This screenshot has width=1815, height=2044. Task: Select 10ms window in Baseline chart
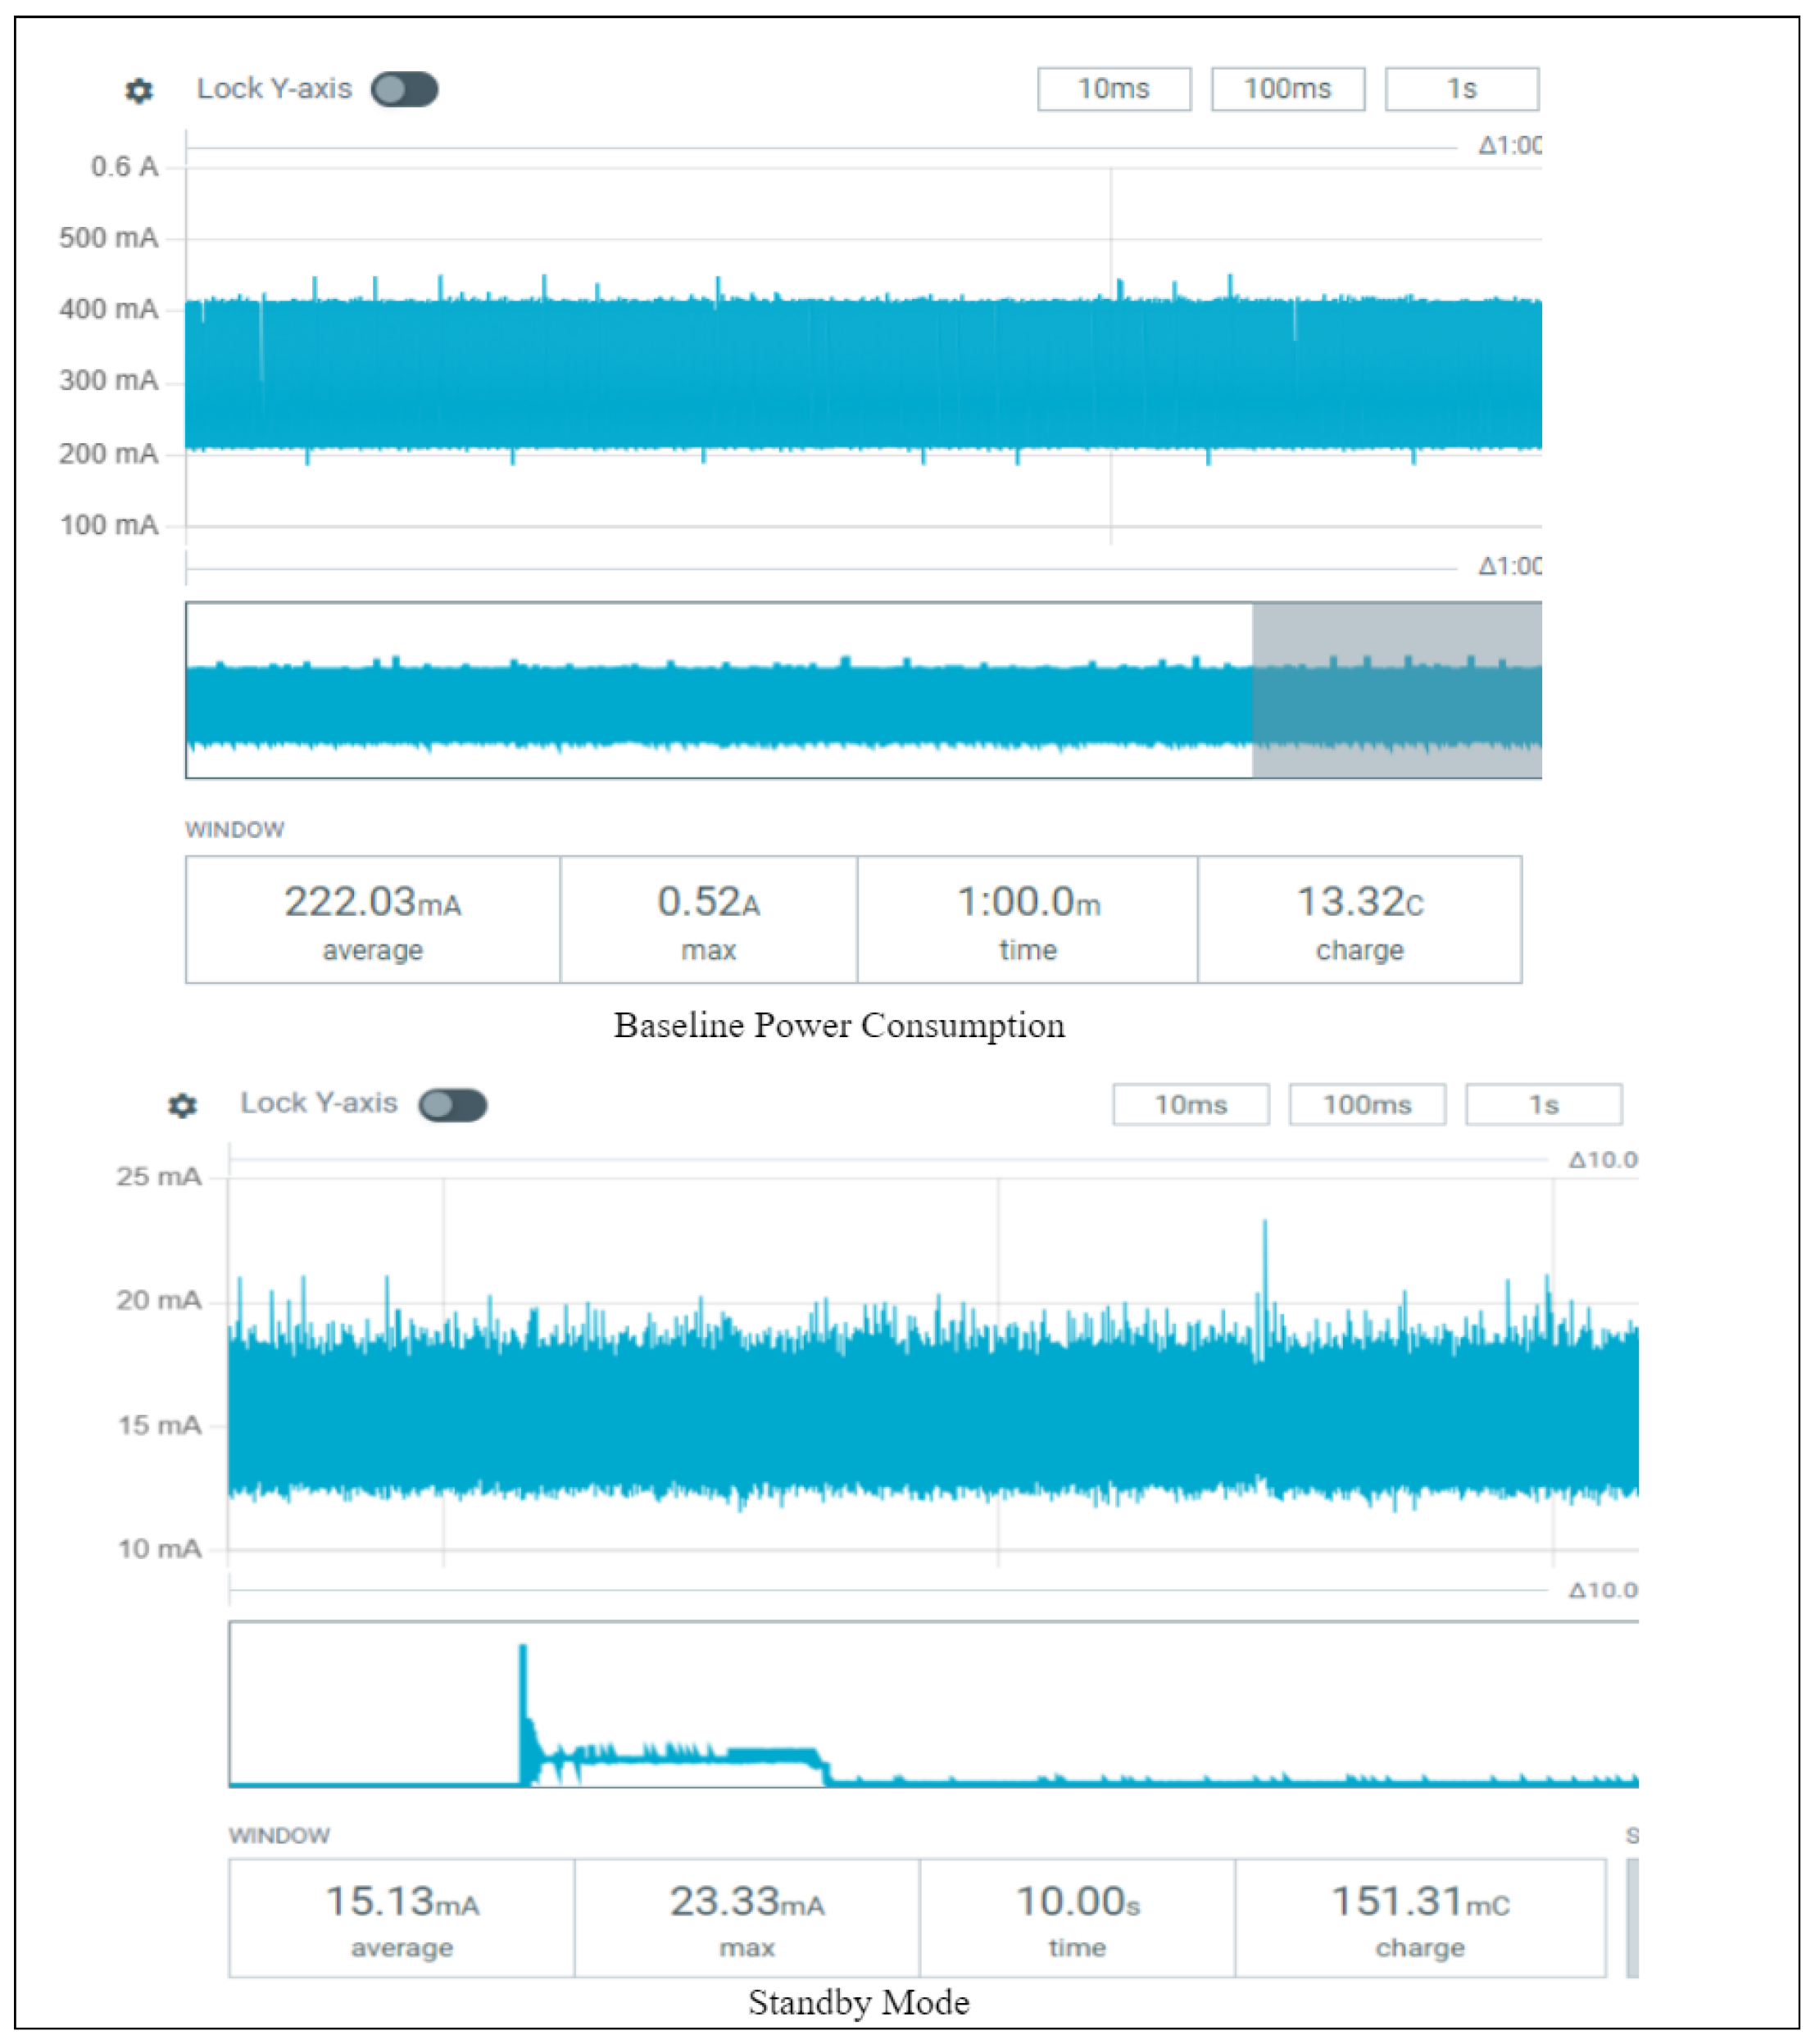point(1114,89)
